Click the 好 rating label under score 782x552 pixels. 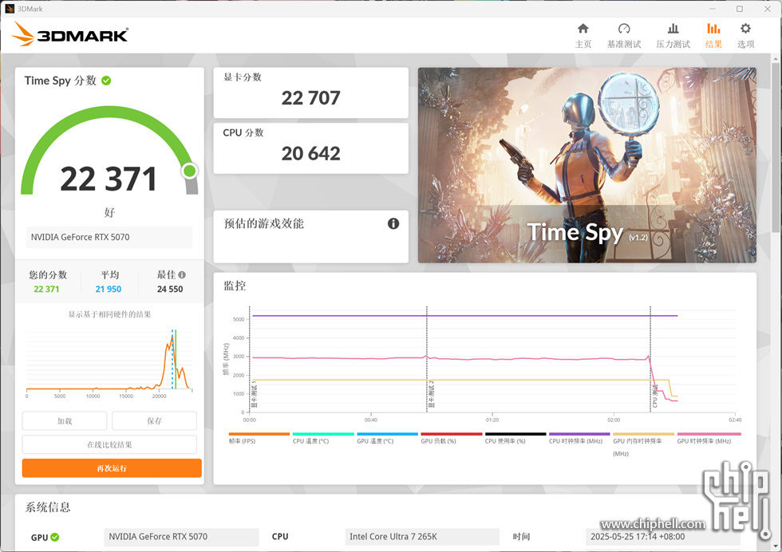pos(109,212)
